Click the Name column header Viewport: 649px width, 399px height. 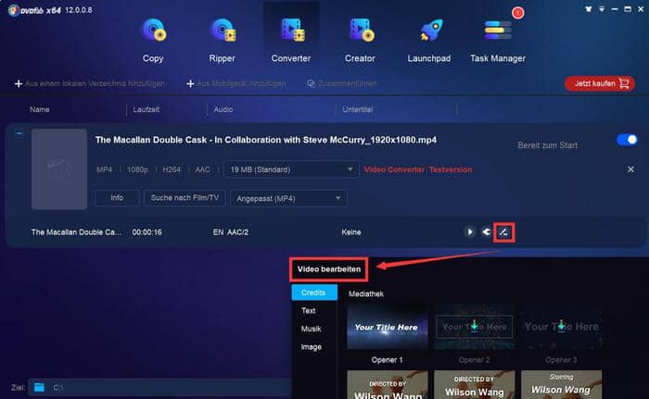40,109
